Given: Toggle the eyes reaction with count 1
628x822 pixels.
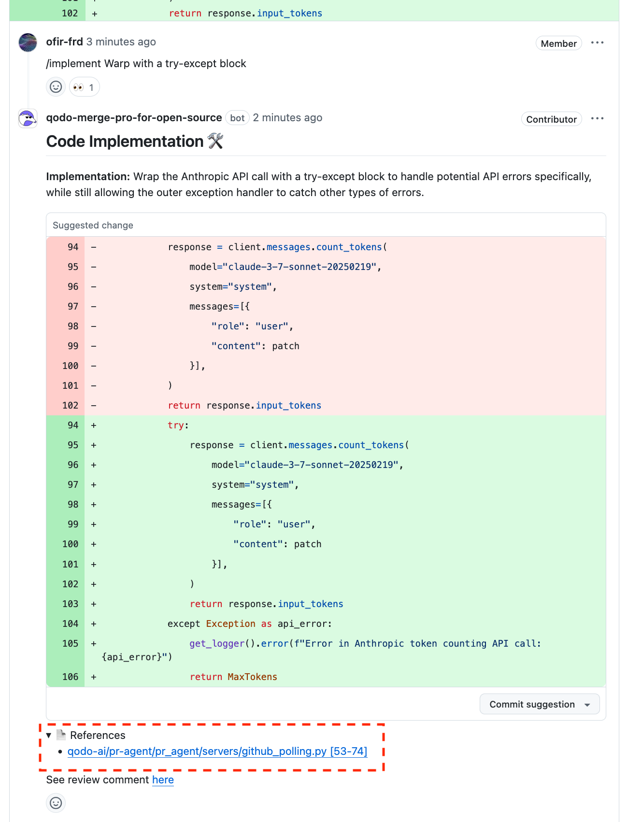Looking at the screenshot, I should pos(84,87).
